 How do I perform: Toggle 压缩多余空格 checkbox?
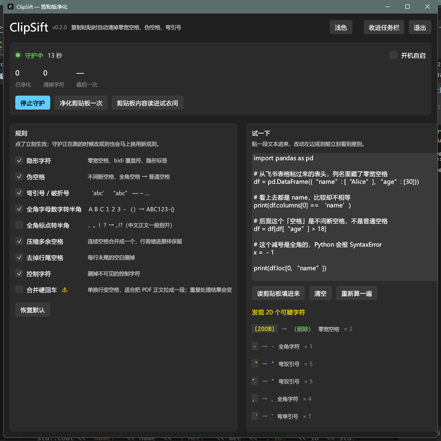[19, 241]
